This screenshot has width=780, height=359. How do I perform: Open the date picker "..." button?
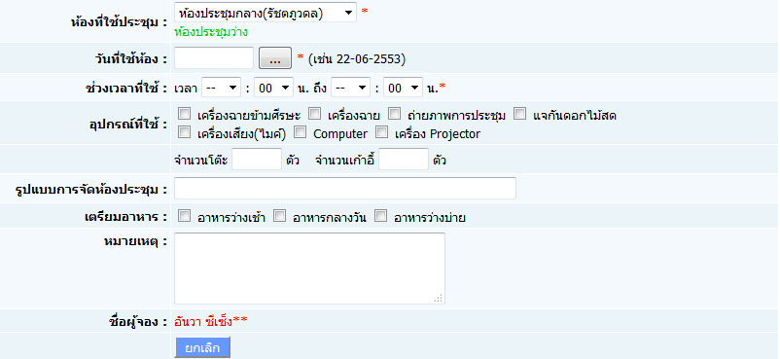click(275, 58)
